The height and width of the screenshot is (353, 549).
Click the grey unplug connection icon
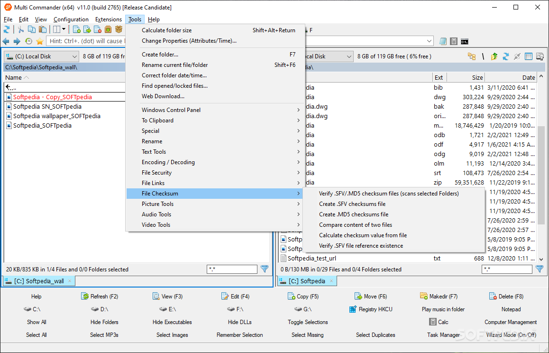[517, 56]
